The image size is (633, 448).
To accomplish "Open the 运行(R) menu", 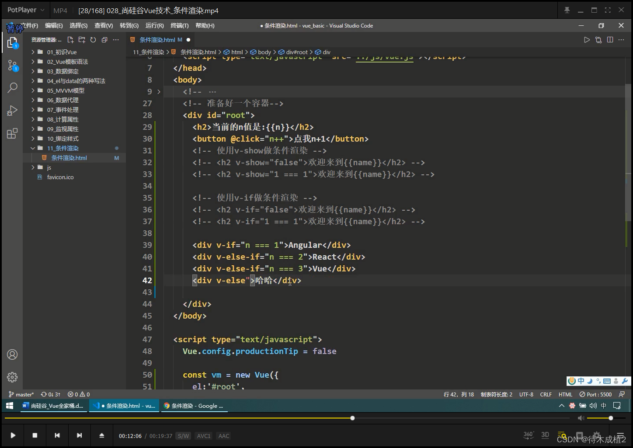I will [x=154, y=26].
